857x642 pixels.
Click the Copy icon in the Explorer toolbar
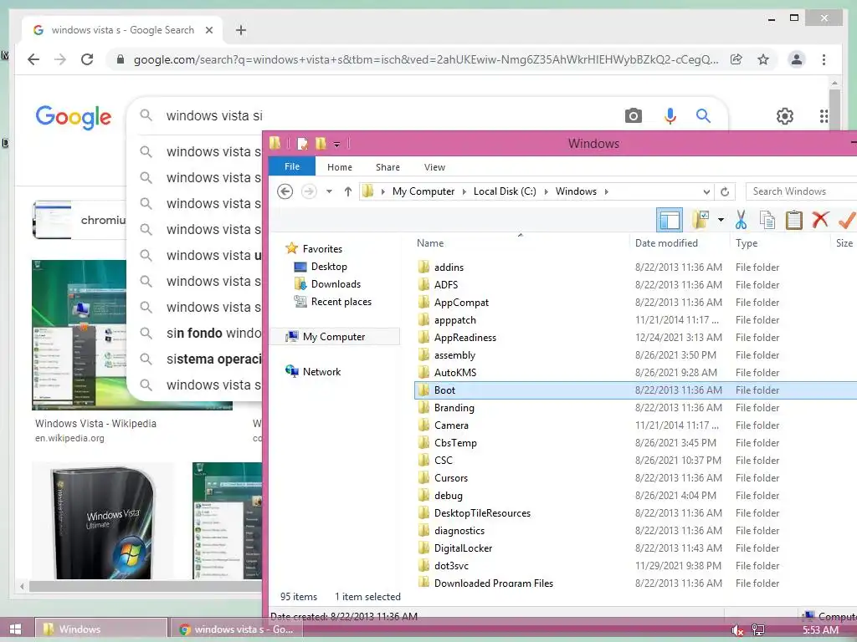click(767, 220)
